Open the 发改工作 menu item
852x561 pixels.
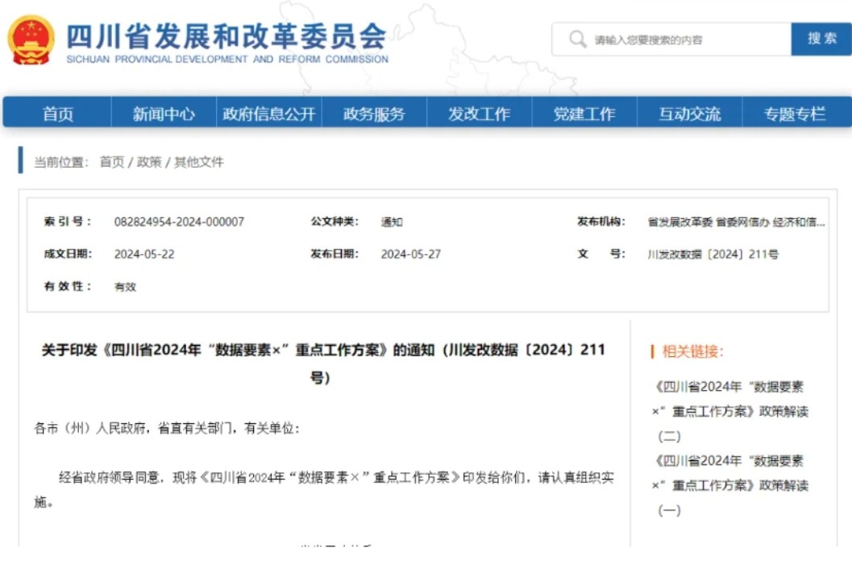480,113
